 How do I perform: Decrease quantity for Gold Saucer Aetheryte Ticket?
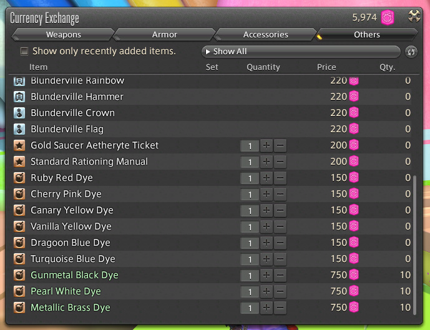tap(280, 145)
